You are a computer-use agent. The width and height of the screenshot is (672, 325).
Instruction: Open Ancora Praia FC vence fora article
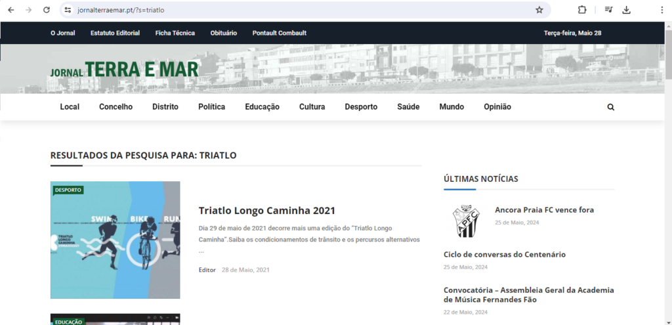544,209
